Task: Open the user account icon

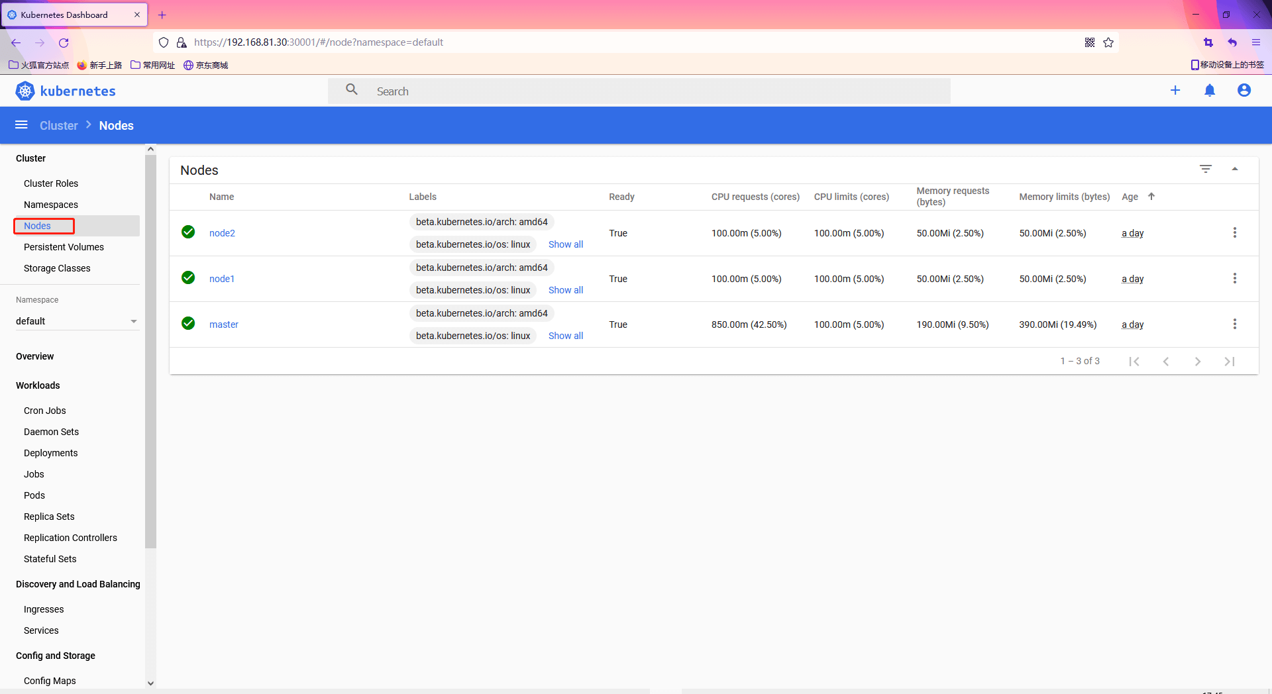Action: pos(1244,90)
